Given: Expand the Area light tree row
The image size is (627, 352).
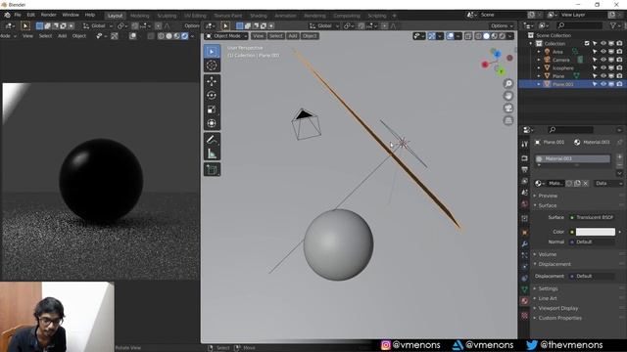Looking at the screenshot, I should pos(539,52).
